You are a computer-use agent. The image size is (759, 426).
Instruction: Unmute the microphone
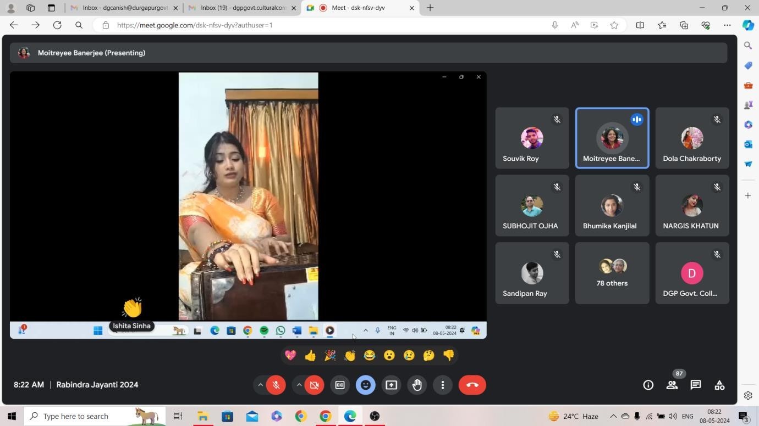[276, 385]
